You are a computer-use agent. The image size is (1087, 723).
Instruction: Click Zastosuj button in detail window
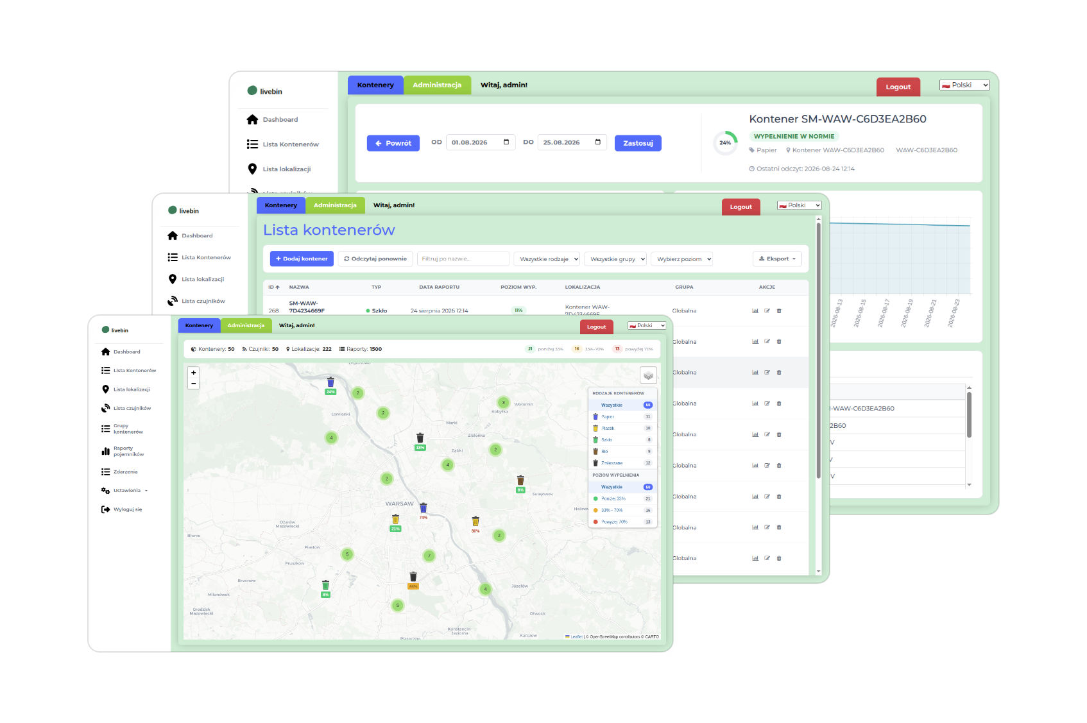point(638,143)
